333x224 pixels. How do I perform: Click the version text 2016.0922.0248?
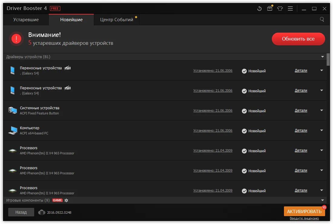tap(59, 212)
